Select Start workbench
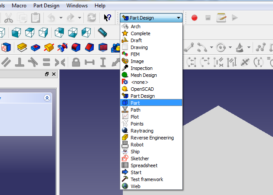The height and width of the screenshot is (195, 273). (151, 172)
